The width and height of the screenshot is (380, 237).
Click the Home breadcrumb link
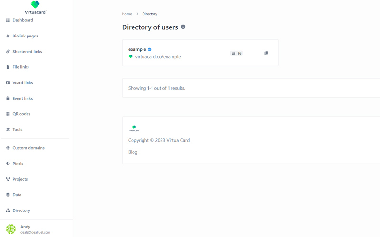[127, 14]
